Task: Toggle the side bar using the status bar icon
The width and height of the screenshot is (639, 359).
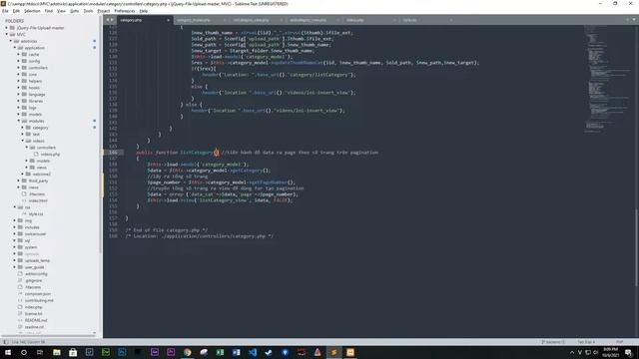Action: 6,342
